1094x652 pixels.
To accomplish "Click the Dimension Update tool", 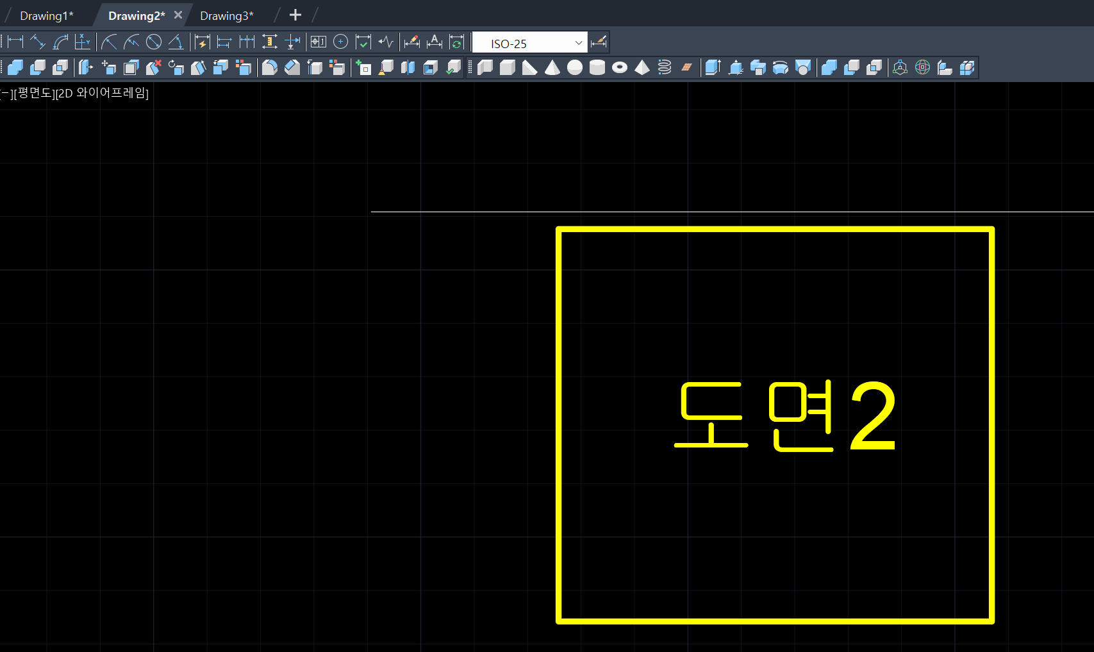I will pos(457,42).
